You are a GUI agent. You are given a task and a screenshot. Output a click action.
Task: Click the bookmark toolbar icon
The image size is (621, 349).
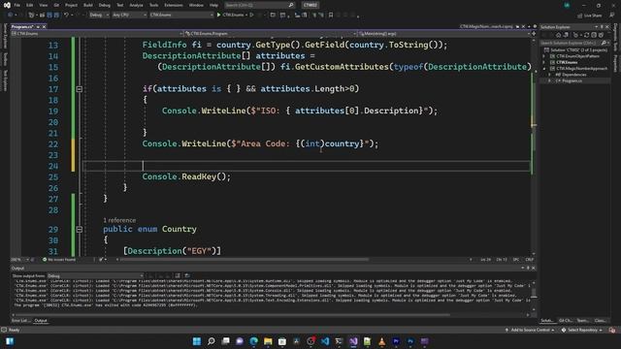331,16
